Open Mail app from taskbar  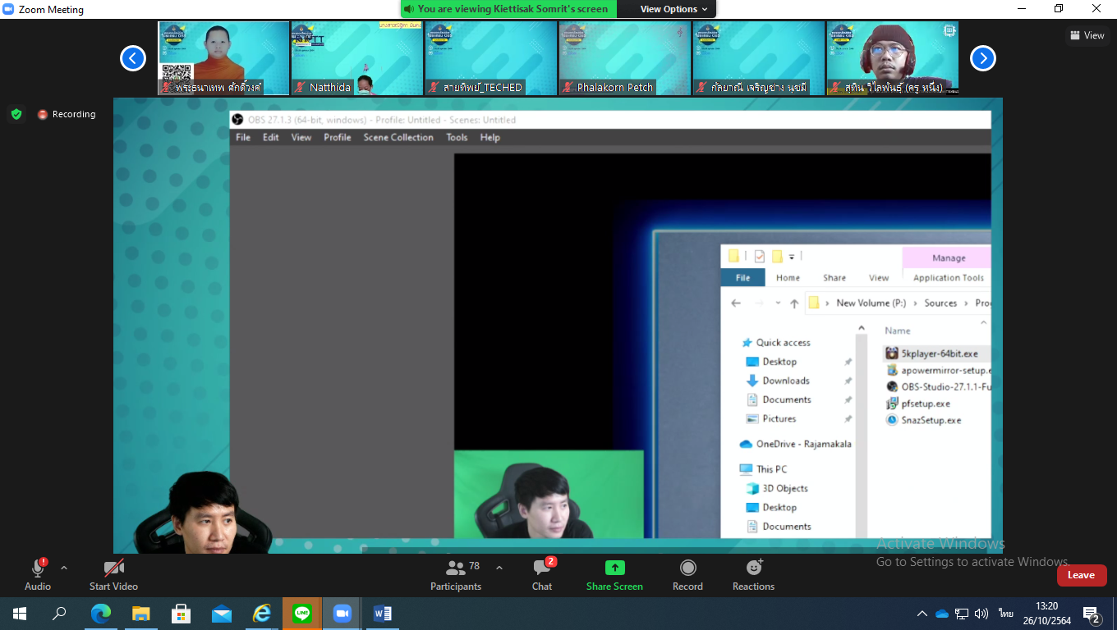click(222, 614)
